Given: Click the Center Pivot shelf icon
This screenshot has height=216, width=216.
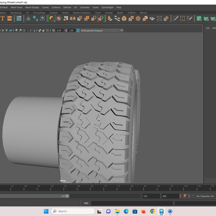Looking at the screenshot, I should pyautogui.click(x=28, y=18).
